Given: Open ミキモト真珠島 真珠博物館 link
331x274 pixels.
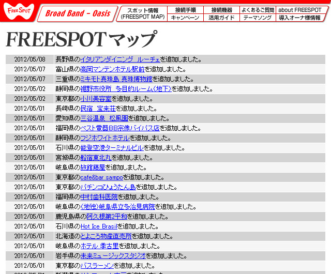Looking at the screenshot, I should point(116,79).
